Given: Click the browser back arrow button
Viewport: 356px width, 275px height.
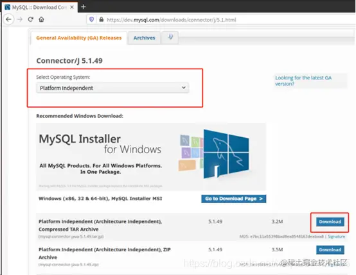Looking at the screenshot, I should [x=8, y=19].
